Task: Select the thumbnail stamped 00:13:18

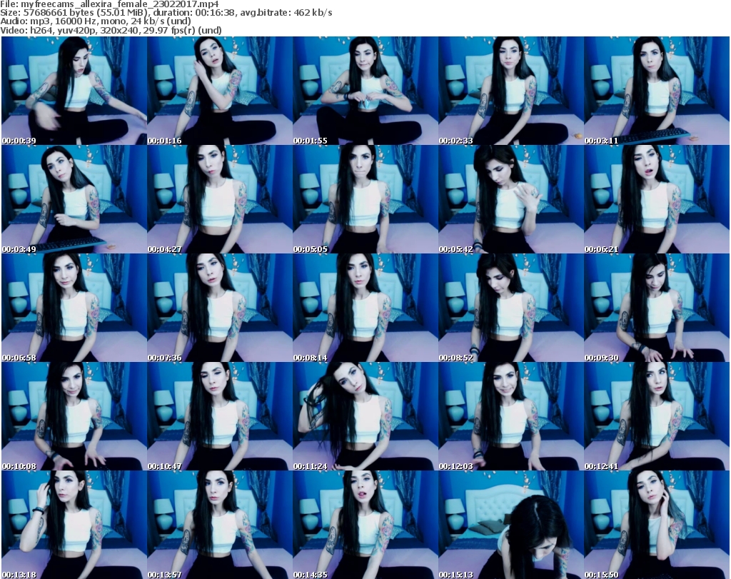Action: click(74, 525)
